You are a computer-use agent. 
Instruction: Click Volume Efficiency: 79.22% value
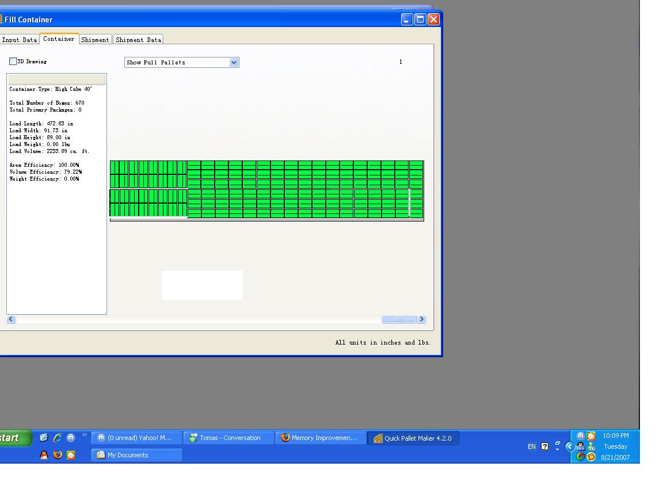(45, 172)
